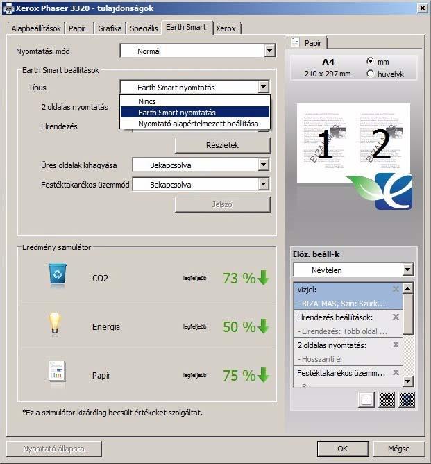Click the Mégse button
Screen dimensions: 431x464
pos(399,449)
